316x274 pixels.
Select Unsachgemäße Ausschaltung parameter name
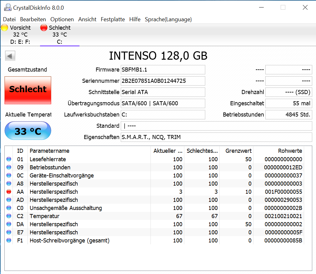point(66,208)
